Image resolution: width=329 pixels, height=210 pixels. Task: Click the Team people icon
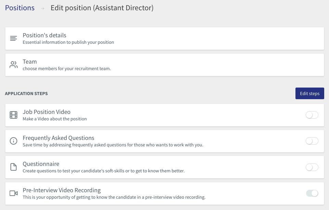point(14,65)
